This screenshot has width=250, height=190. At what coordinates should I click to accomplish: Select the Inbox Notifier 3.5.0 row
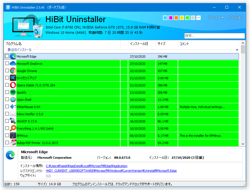tap(121, 114)
